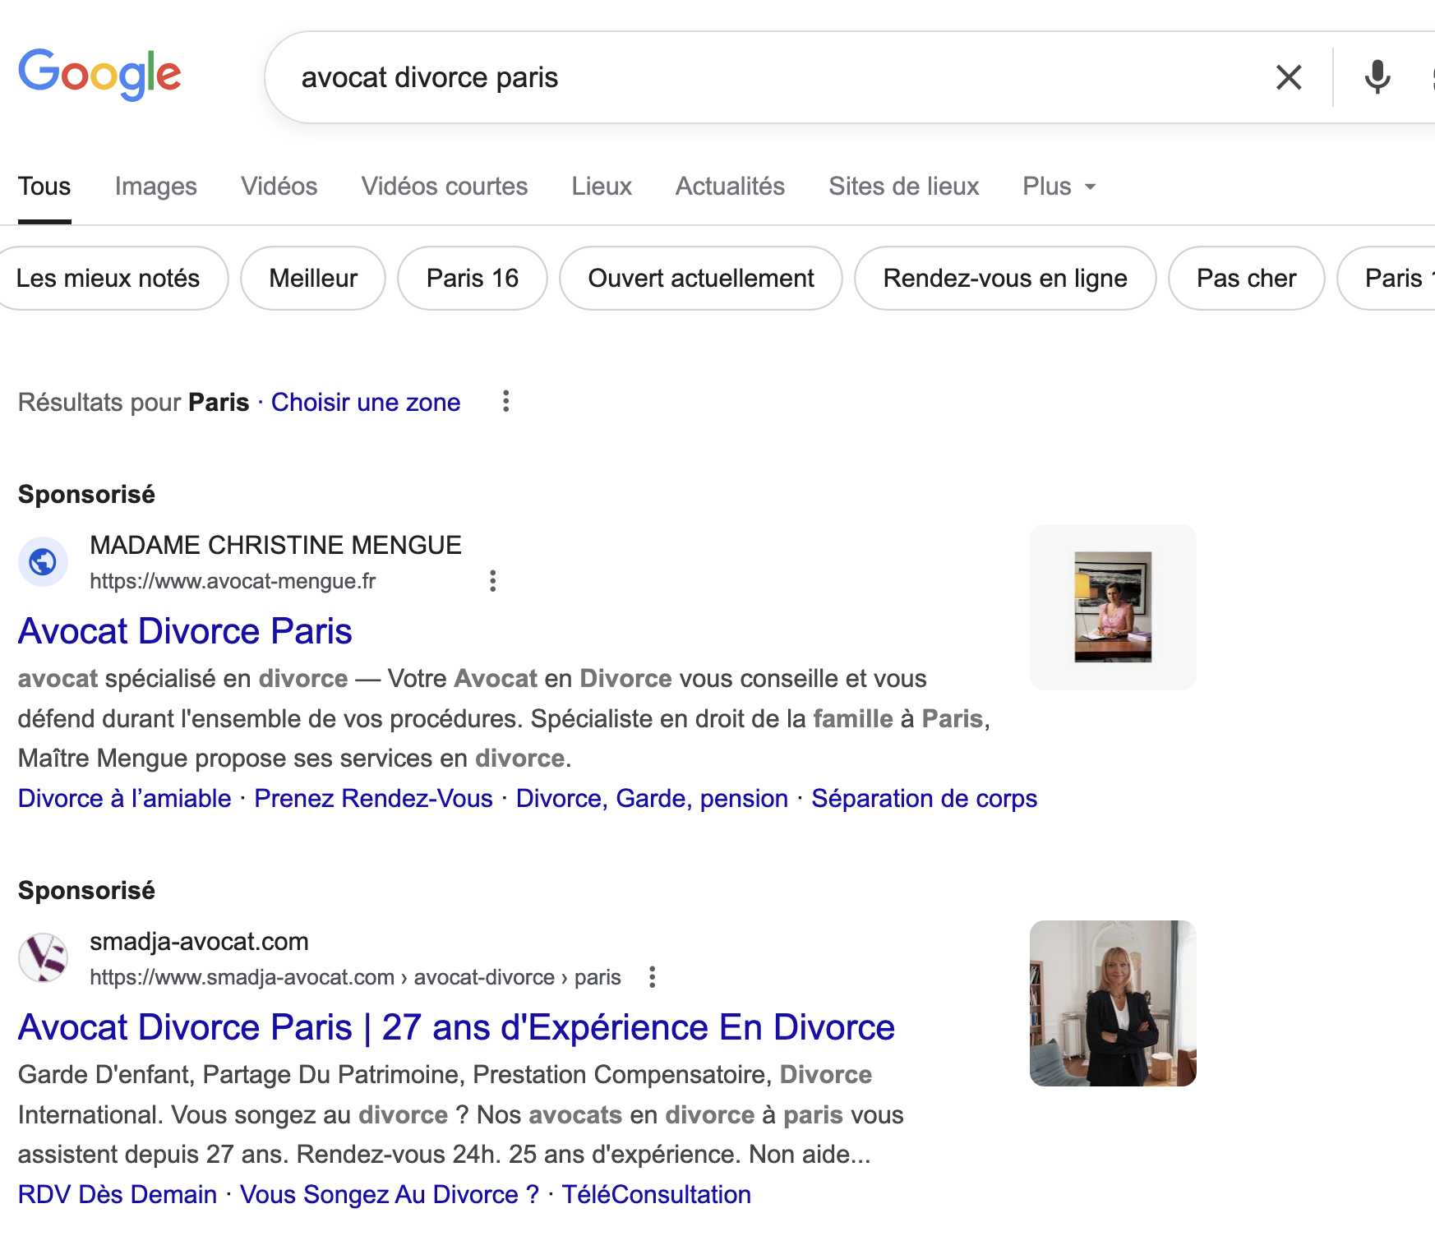Open the Smadja ad thumbnail photo
This screenshot has width=1435, height=1236.
pos(1113,1003)
